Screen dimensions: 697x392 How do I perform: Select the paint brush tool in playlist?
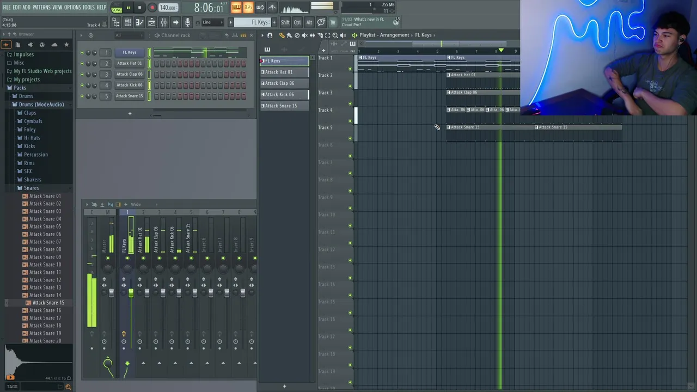pos(289,35)
